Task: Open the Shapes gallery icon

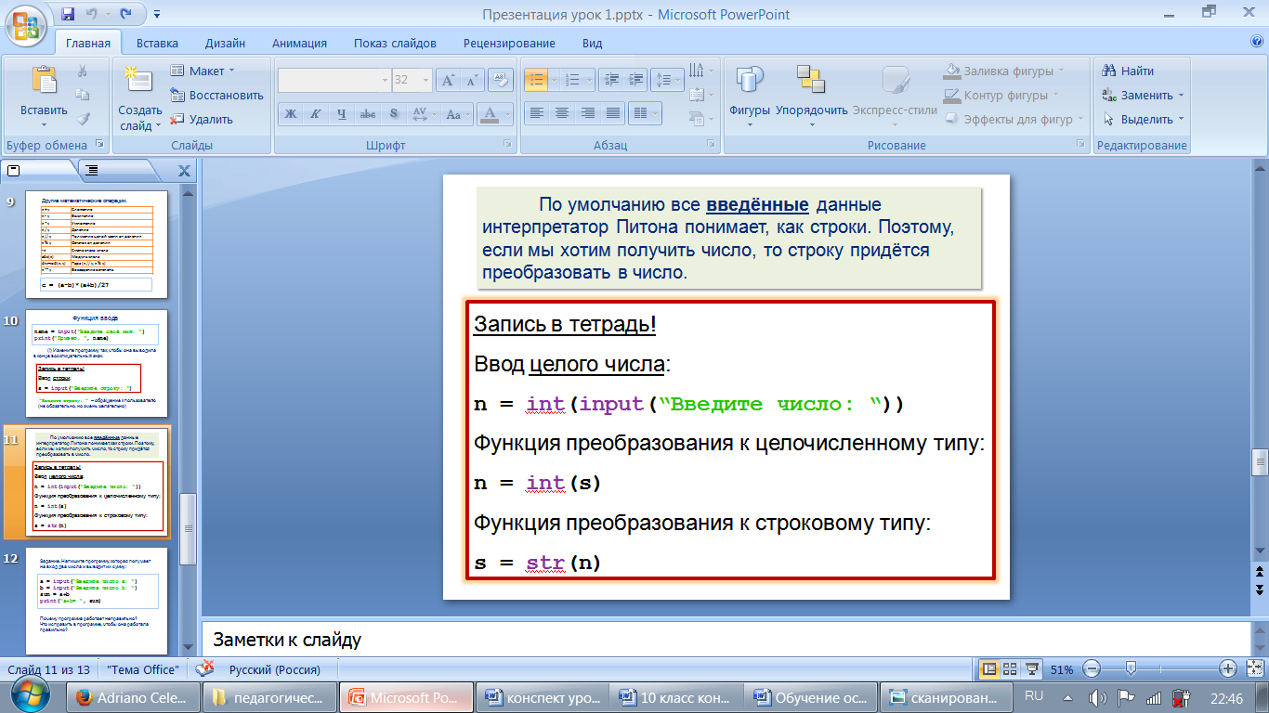Action: pos(749,80)
